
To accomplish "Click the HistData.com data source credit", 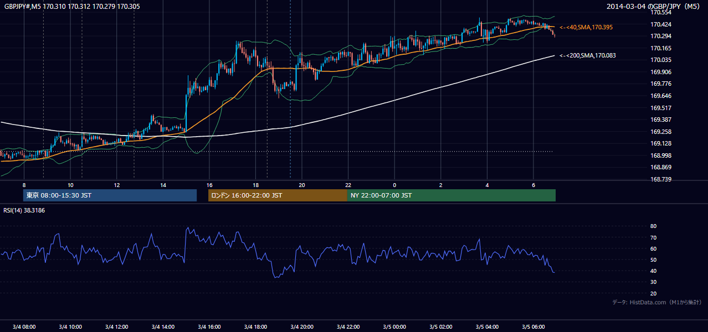I will point(657,302).
